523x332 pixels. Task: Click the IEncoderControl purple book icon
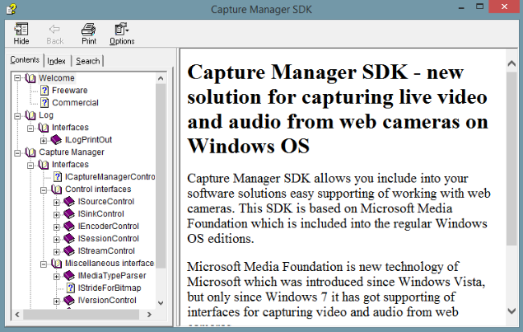[x=69, y=227]
